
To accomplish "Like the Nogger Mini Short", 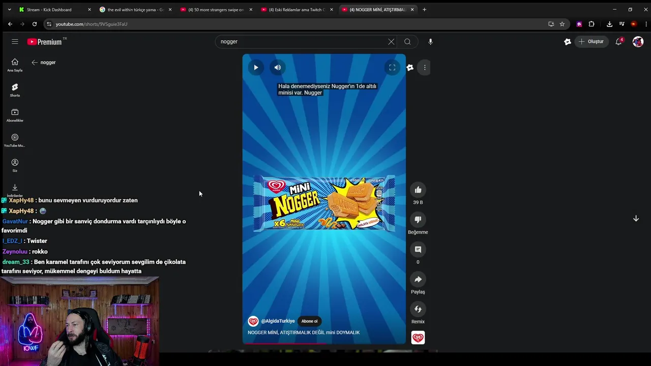I will pos(418,190).
